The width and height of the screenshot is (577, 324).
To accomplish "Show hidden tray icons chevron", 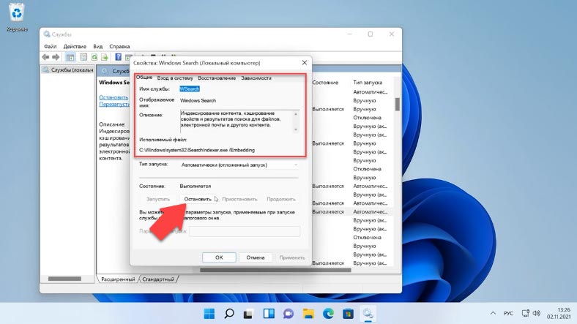I will 493,313.
